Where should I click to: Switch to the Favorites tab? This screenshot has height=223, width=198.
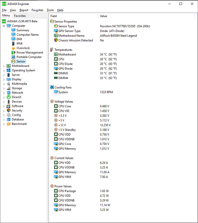coord(20,16)
